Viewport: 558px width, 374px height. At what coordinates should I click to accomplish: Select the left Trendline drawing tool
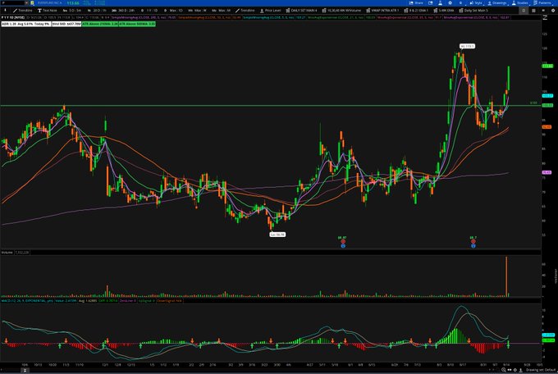(x=22, y=11)
